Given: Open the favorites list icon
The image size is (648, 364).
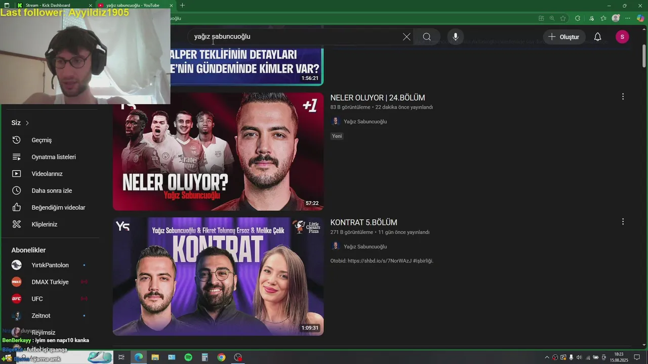Looking at the screenshot, I should [x=603, y=18].
